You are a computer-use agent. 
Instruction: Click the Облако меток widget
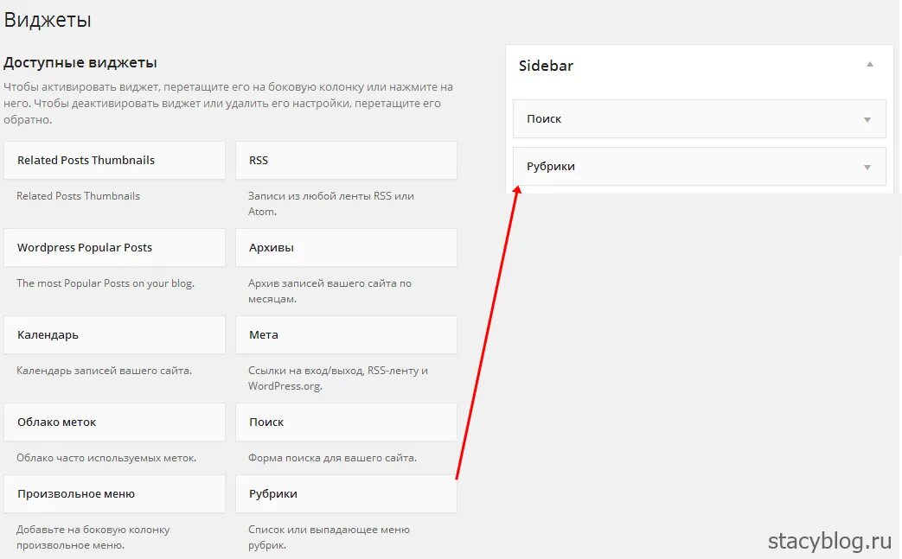pos(114,422)
